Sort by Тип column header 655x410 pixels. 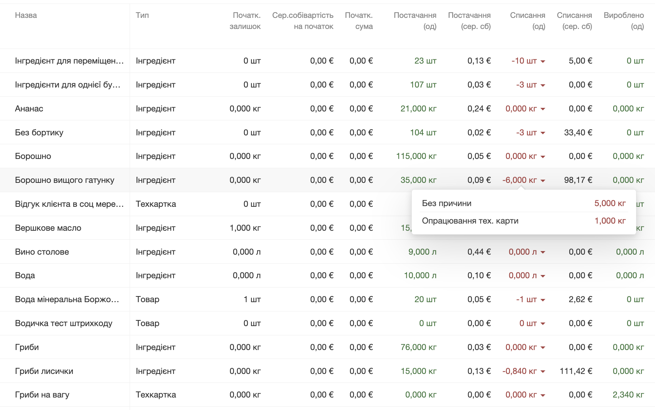(x=142, y=15)
